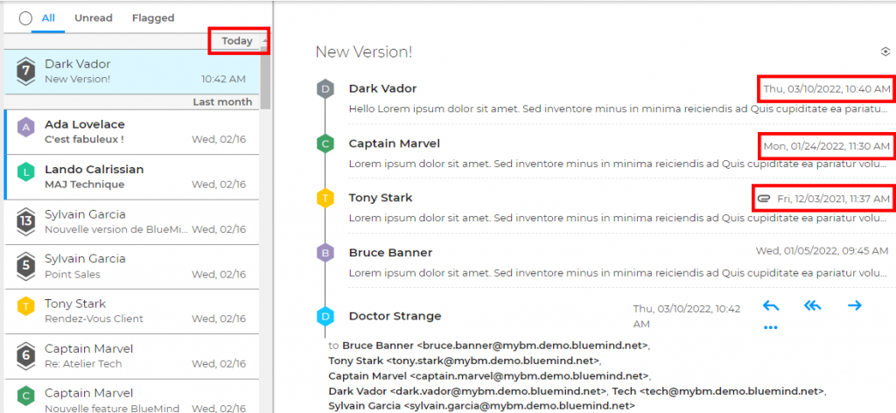
Task: Switch to the All filter tab
Action: tap(48, 18)
